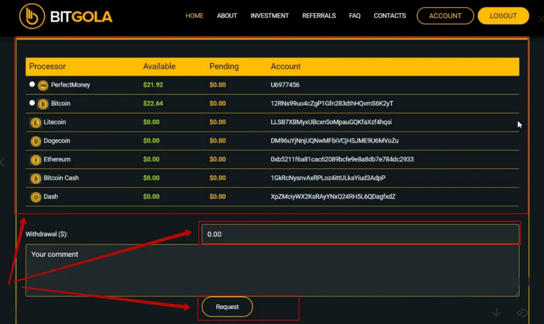Image resolution: width=544 pixels, height=324 pixels.
Task: Click the Bitcoin coin icon
Action: tap(43, 104)
